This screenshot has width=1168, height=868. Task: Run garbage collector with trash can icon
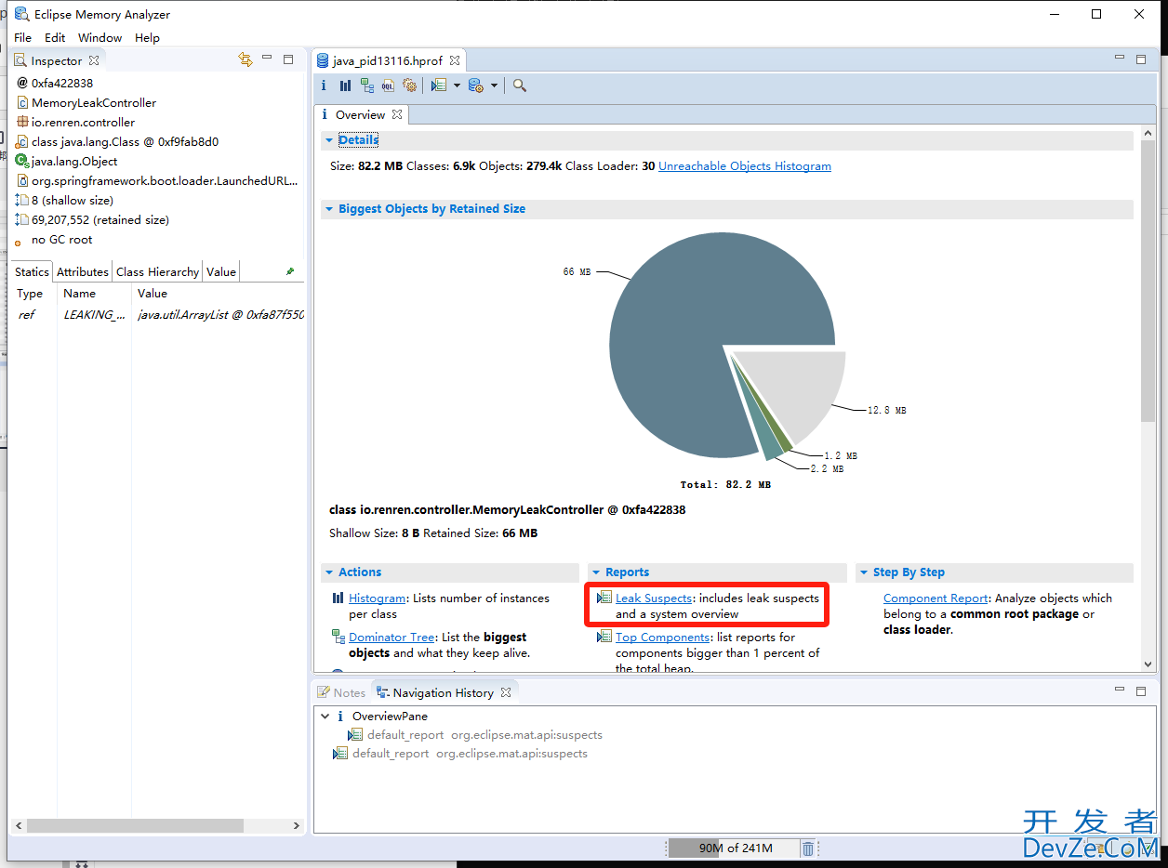coord(808,848)
